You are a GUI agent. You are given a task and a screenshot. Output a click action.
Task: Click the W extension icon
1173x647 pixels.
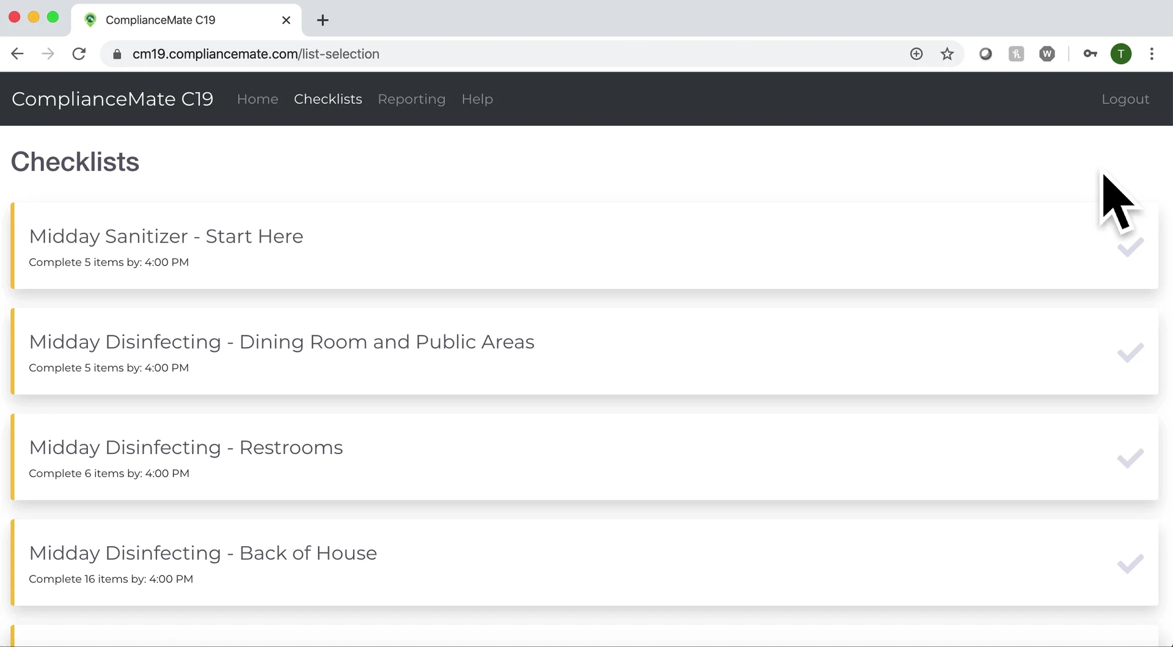[x=1047, y=54]
